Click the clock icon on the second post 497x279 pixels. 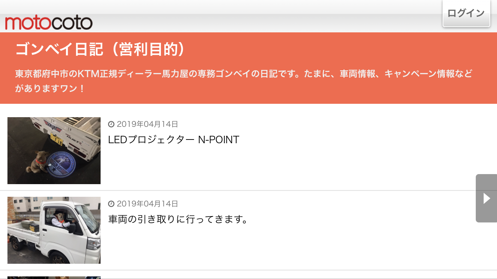(x=111, y=204)
